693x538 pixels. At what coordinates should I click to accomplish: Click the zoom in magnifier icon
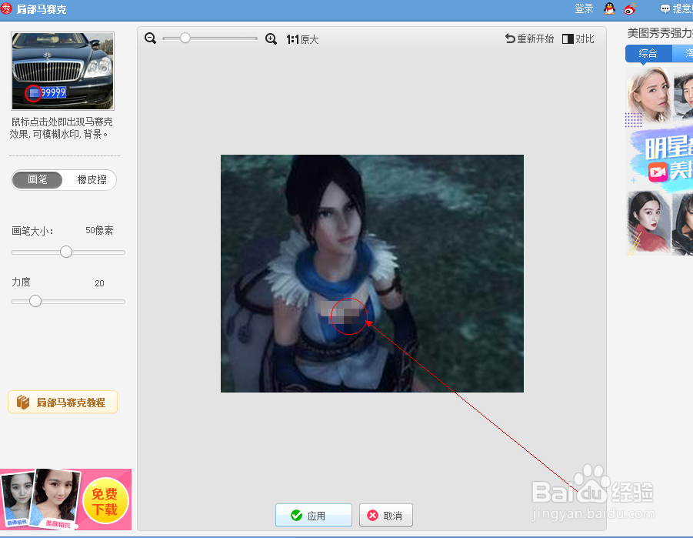pos(271,39)
